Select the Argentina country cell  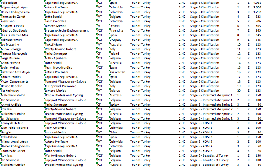pyautogui.click(x=116, y=30)
